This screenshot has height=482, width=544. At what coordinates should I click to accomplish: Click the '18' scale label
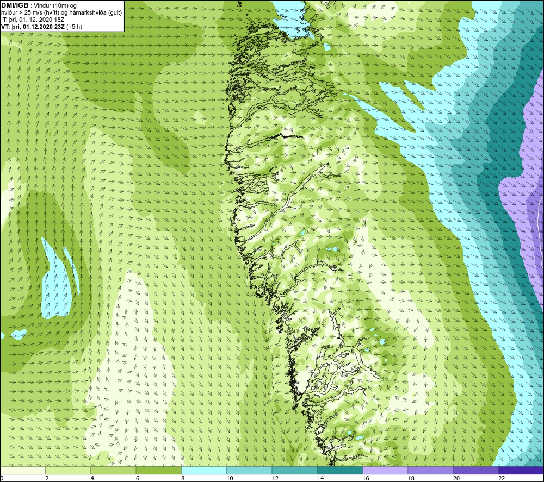tap(411, 479)
